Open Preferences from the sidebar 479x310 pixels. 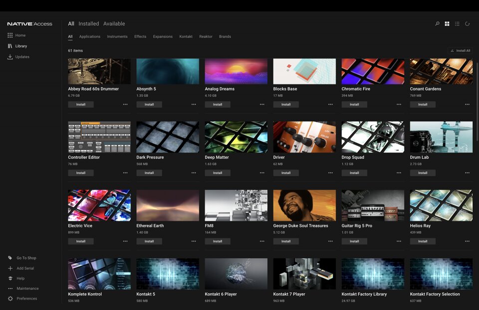27,299
